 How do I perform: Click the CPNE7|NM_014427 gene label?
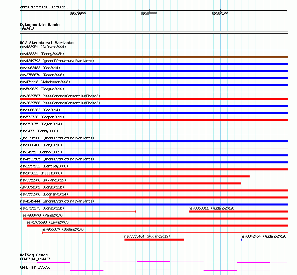35,259
